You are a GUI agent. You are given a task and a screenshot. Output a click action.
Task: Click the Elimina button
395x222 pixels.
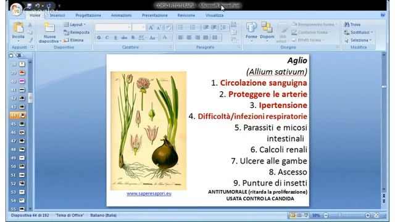click(73, 40)
